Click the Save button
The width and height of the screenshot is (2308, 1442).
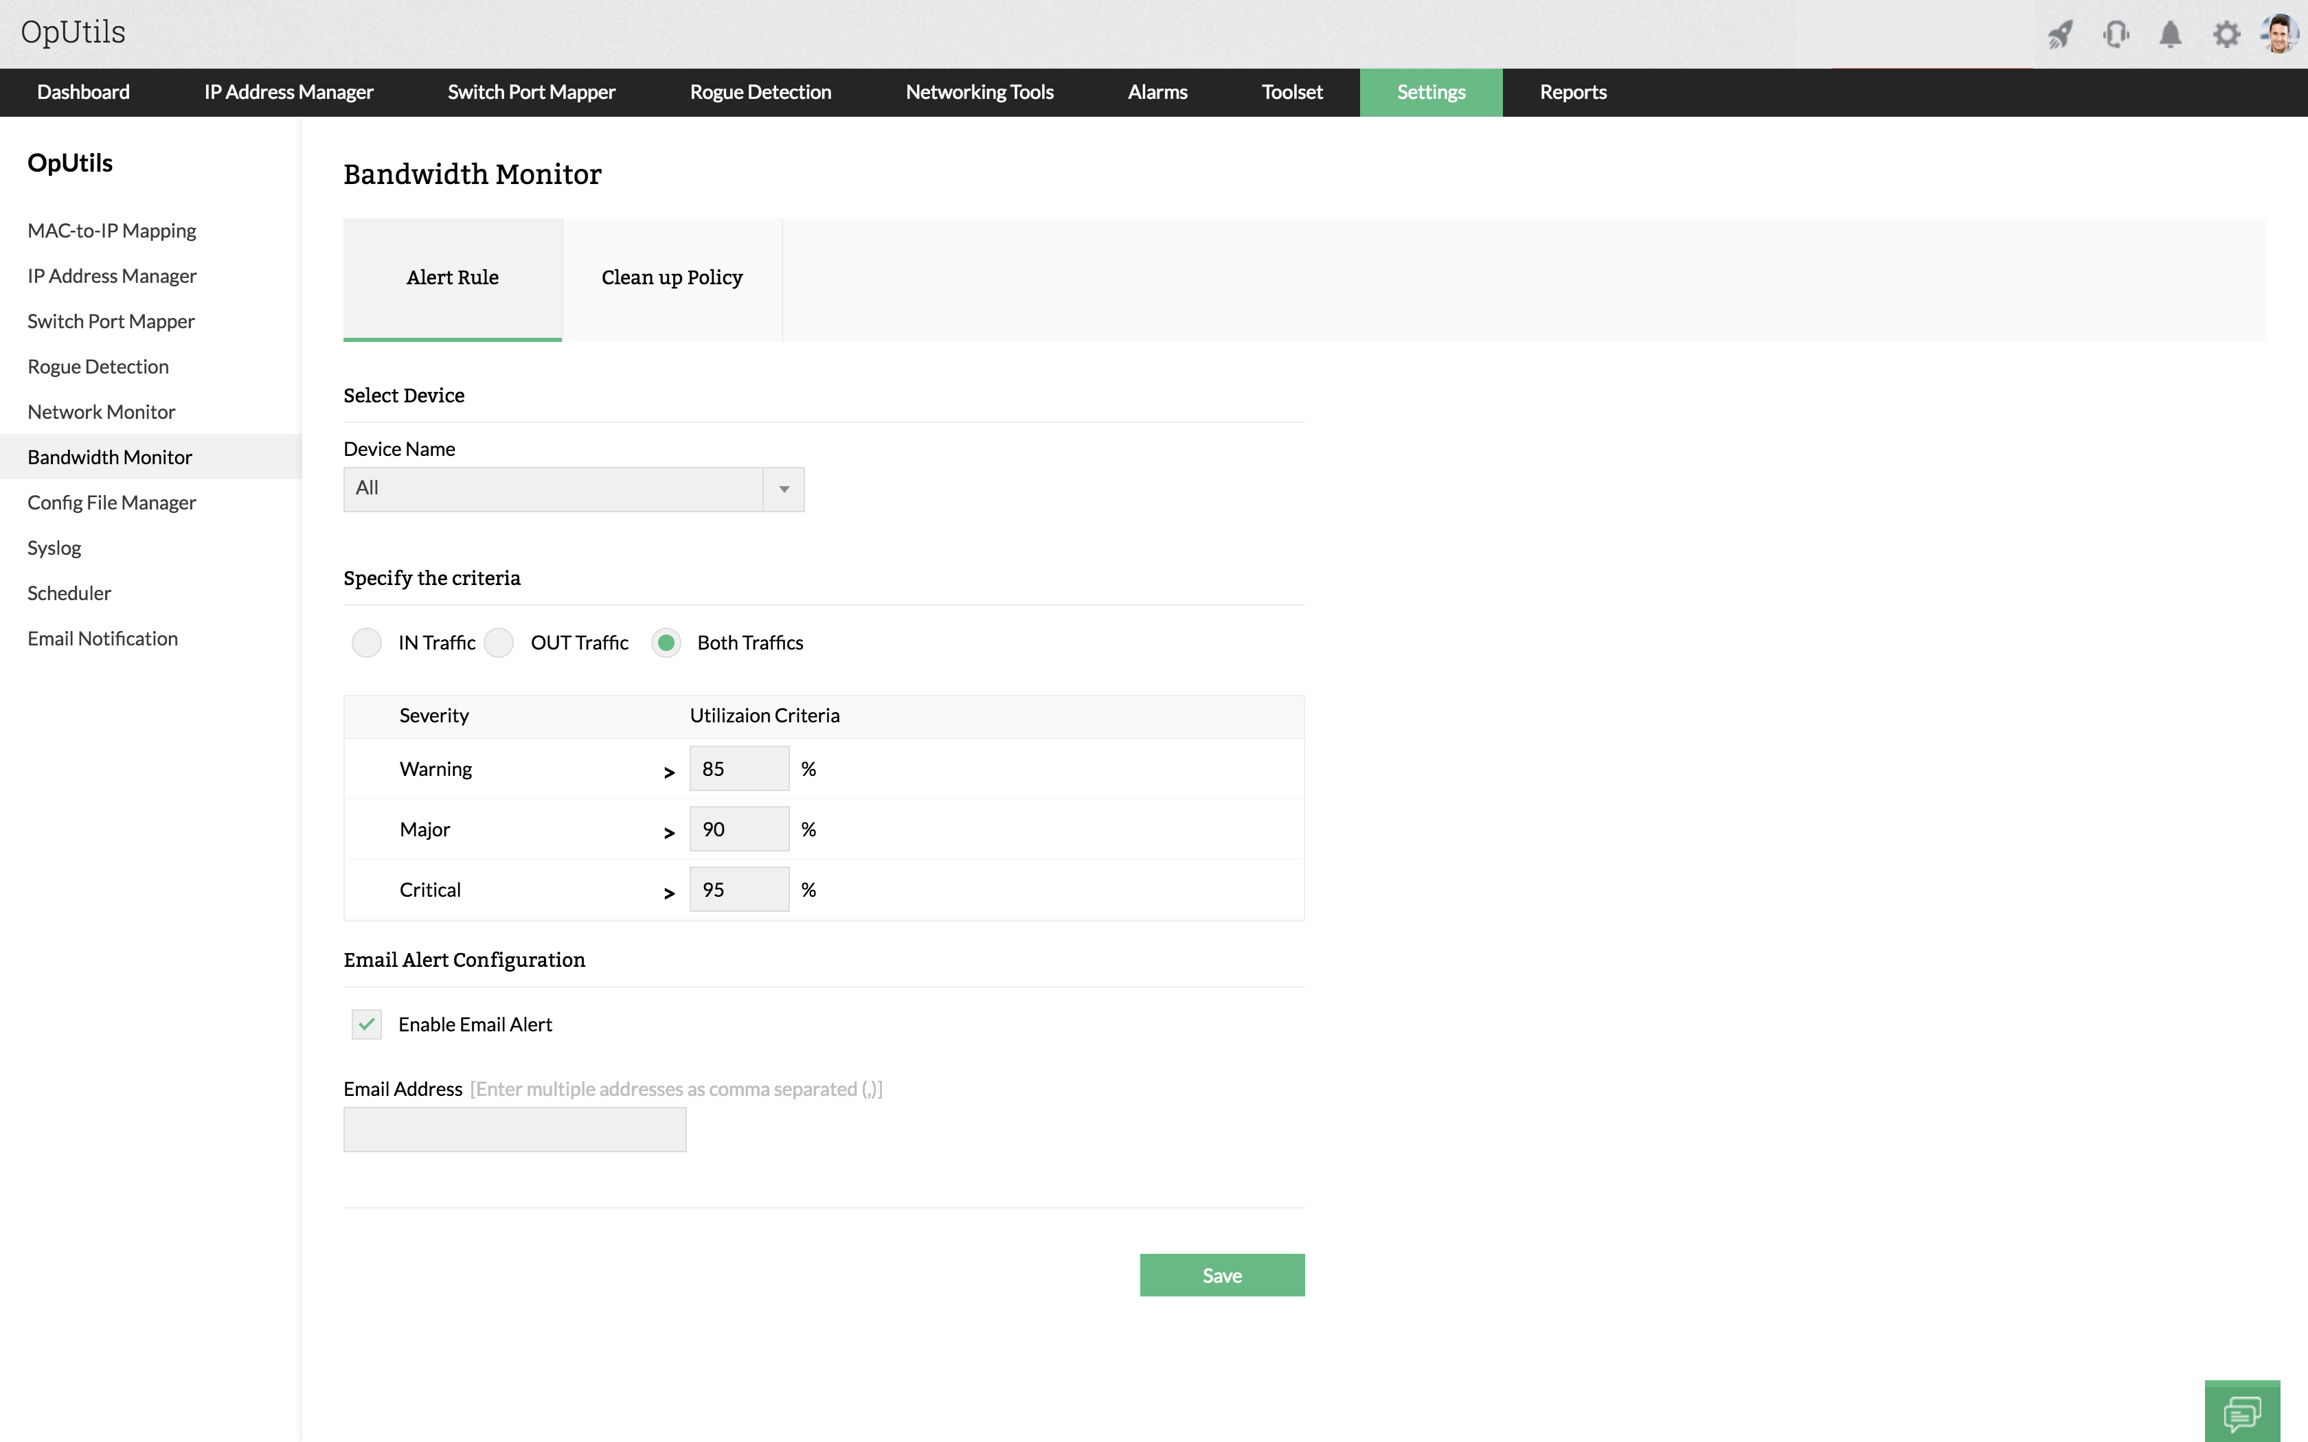pyautogui.click(x=1222, y=1275)
